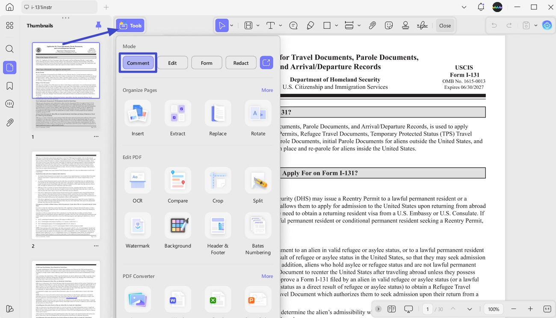Image resolution: width=556 pixels, height=318 pixels.
Task: Open the Signature tool
Action: [422, 26]
